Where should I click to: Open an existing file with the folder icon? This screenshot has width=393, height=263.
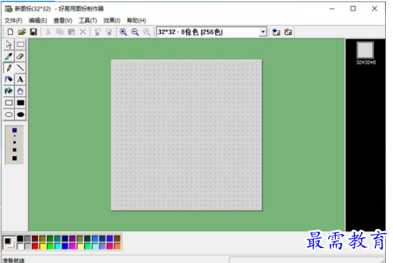point(22,32)
